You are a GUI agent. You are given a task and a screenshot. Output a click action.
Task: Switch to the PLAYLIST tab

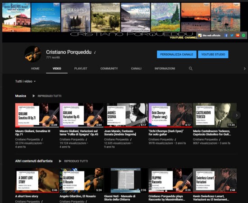(x=81, y=69)
